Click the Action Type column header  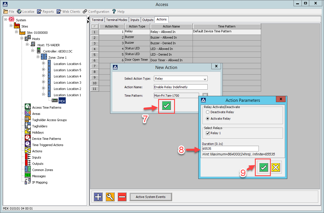point(137,26)
